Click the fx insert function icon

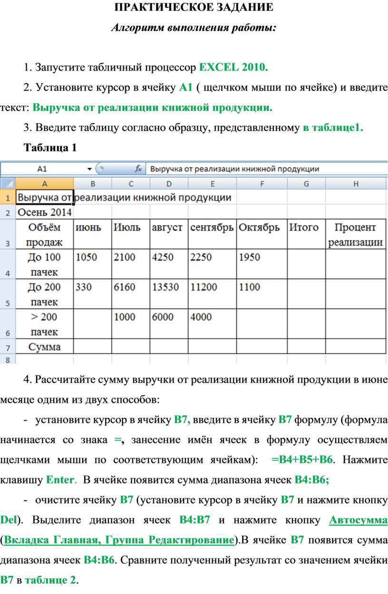tap(138, 169)
